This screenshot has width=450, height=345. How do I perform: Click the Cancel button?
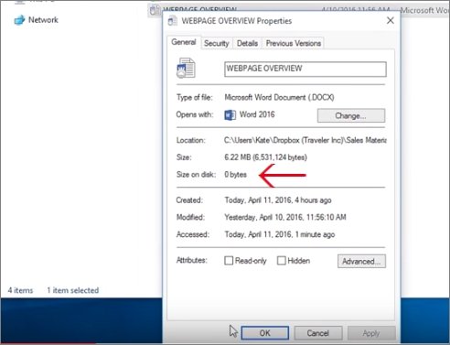tap(318, 333)
